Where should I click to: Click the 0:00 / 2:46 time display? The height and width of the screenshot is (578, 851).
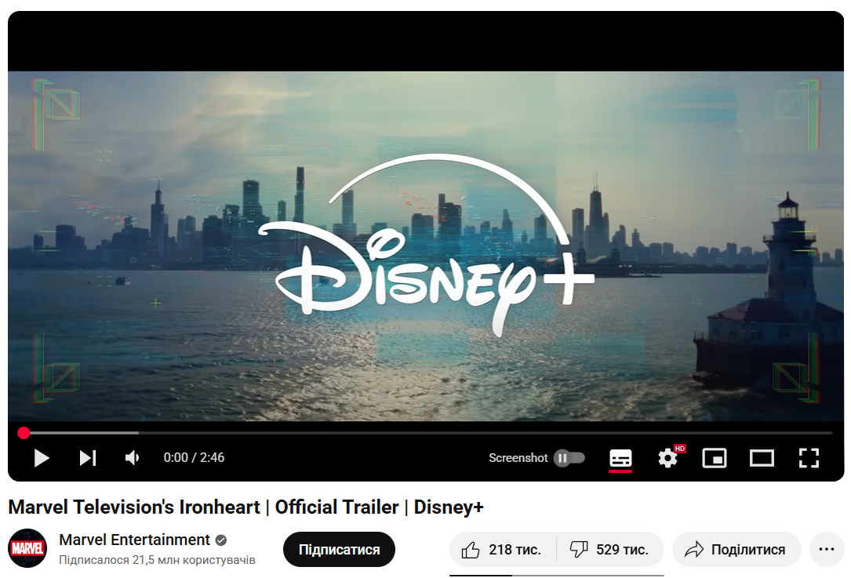tap(194, 458)
